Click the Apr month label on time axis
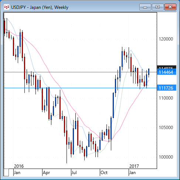The width and height of the screenshot is (180, 180). point(46,173)
